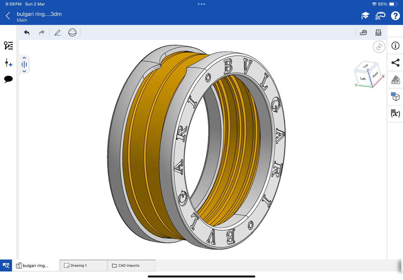Open the document info panel icon

coord(395,46)
